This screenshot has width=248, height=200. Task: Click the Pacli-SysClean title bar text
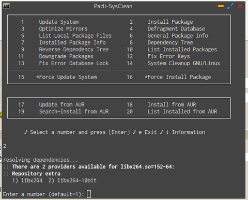(113, 6)
